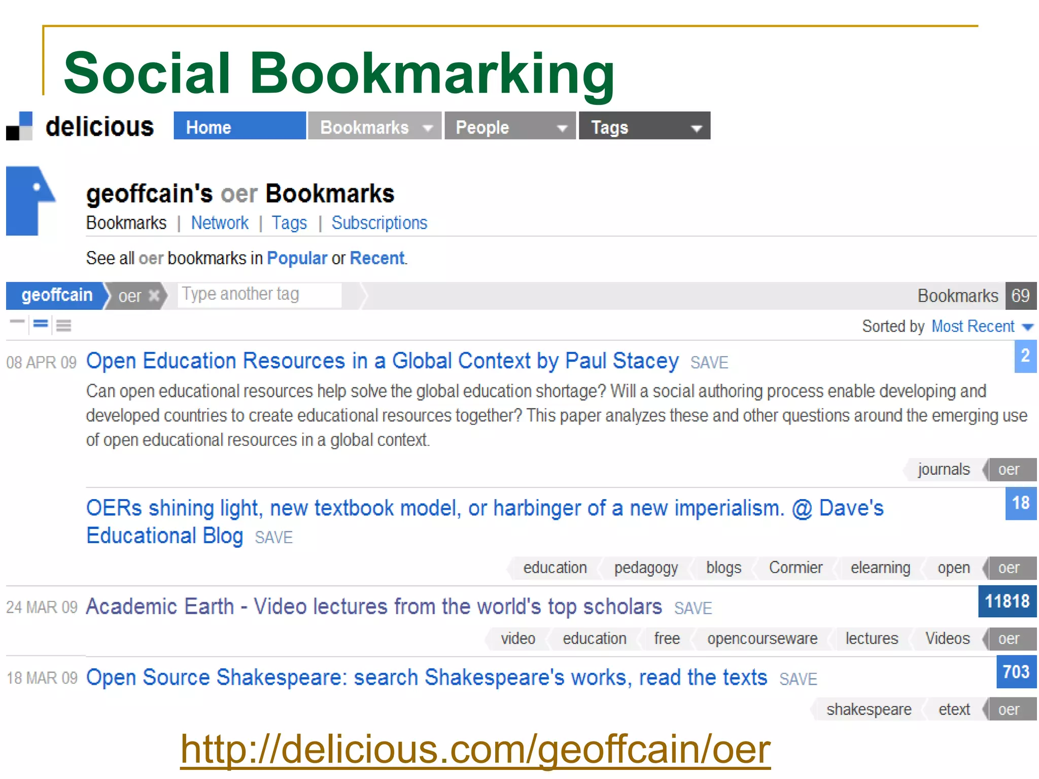Select education tag beside free

[x=594, y=639]
